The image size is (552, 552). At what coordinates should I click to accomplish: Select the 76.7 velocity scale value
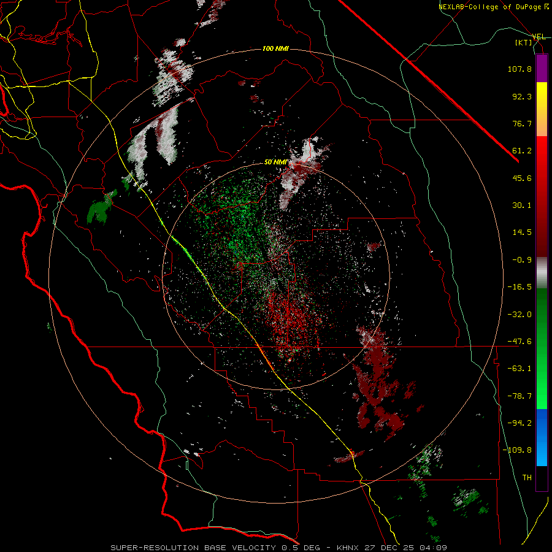[x=522, y=123]
